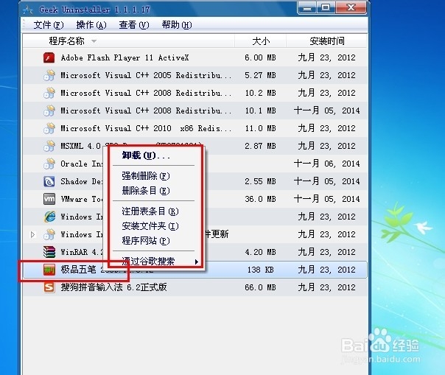
Task: Click the 2.87 MB size cell
Action: pos(260,146)
